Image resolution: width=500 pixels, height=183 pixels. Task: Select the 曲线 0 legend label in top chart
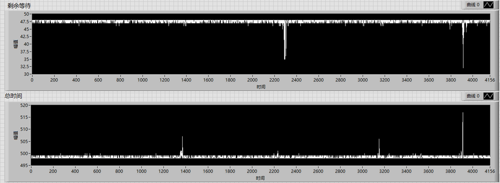pyautogui.click(x=472, y=5)
